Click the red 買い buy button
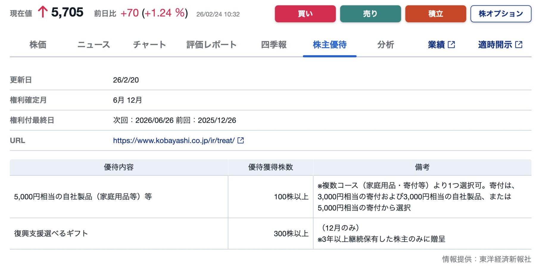 (x=305, y=14)
